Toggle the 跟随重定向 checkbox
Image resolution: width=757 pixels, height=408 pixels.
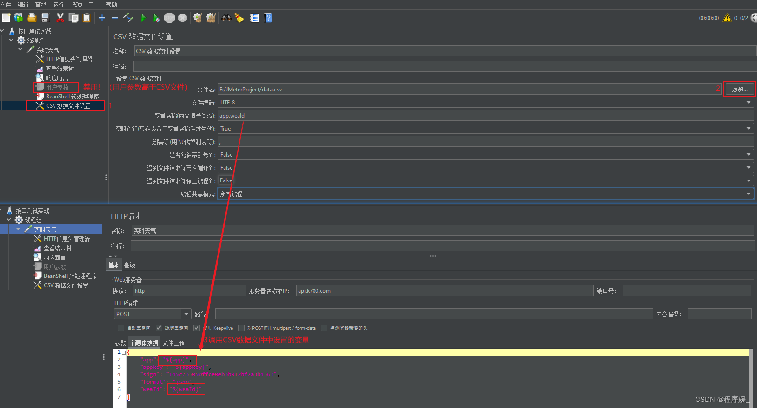click(x=159, y=328)
